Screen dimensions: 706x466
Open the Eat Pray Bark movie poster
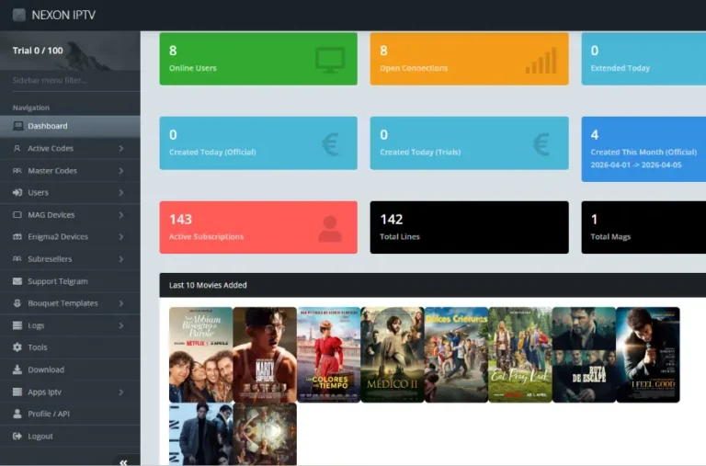520,355
